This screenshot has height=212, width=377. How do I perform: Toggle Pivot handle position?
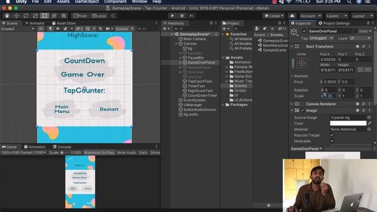(80, 16)
